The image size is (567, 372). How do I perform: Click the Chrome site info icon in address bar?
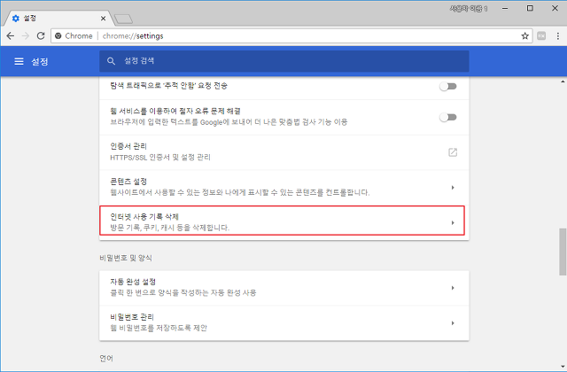58,35
